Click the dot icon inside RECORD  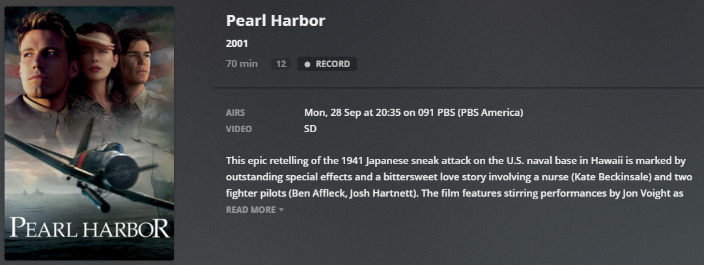tap(307, 64)
